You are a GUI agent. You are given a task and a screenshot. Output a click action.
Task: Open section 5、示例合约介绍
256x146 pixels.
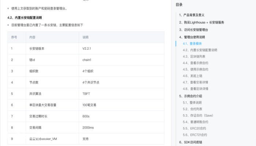click(191, 96)
